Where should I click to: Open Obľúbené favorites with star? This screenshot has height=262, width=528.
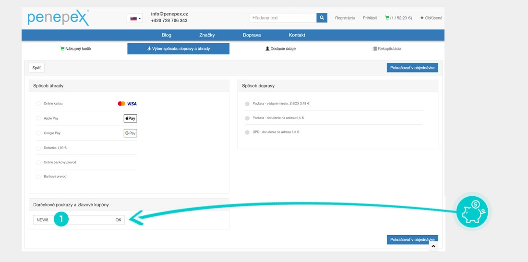coord(431,18)
